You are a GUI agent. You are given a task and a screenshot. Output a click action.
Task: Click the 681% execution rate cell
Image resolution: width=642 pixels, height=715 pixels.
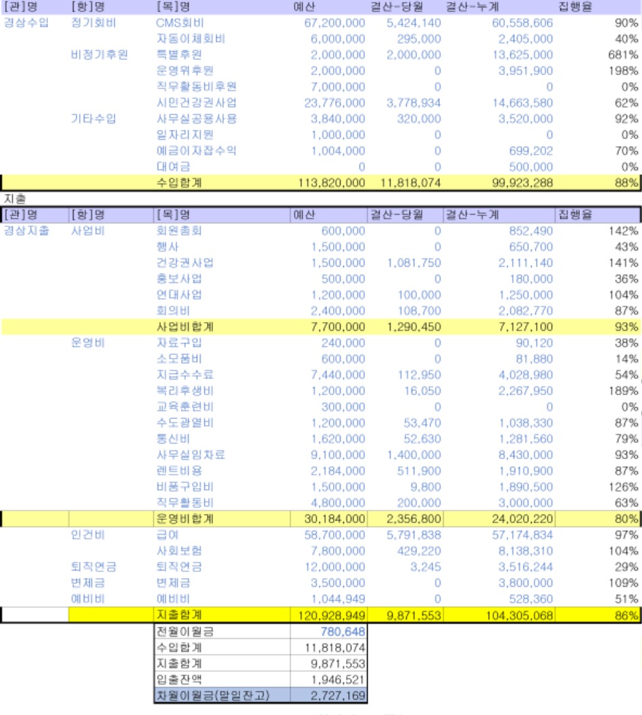[623, 55]
